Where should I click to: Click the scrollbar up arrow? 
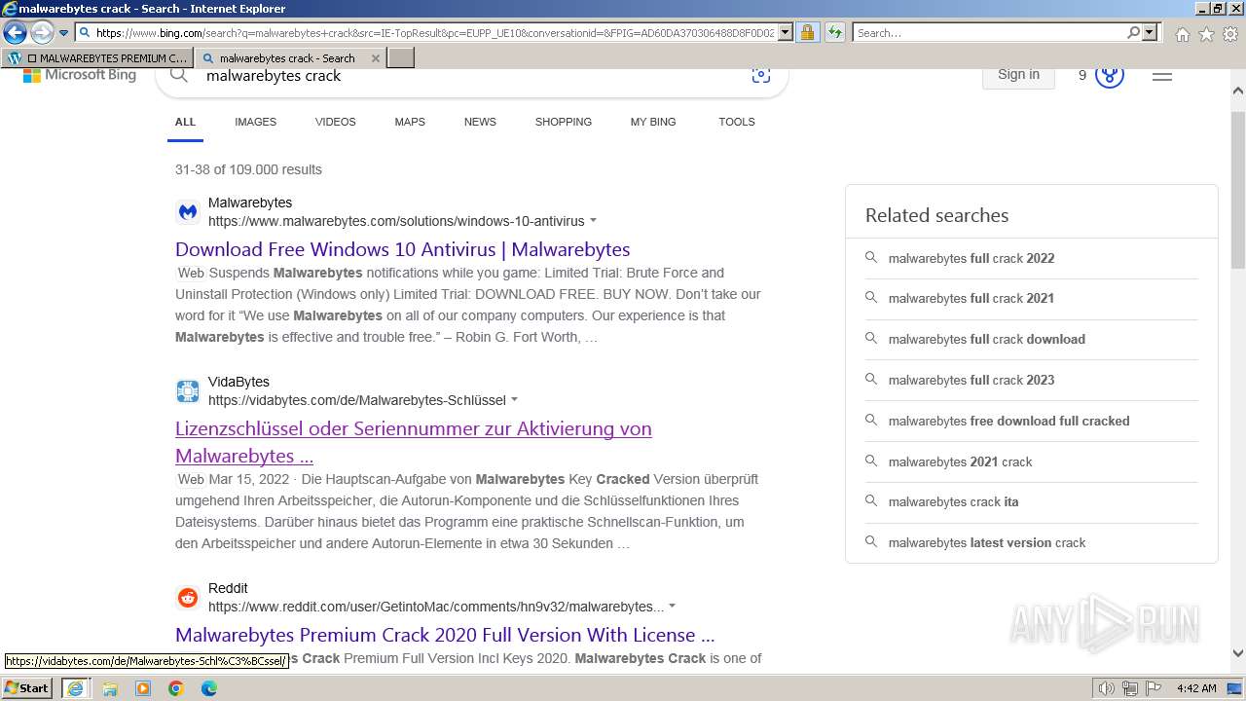[1238, 91]
